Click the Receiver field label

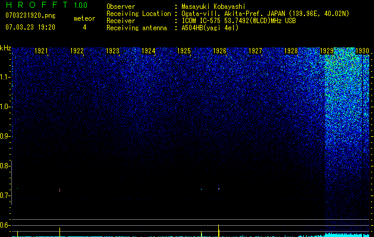coord(121,21)
